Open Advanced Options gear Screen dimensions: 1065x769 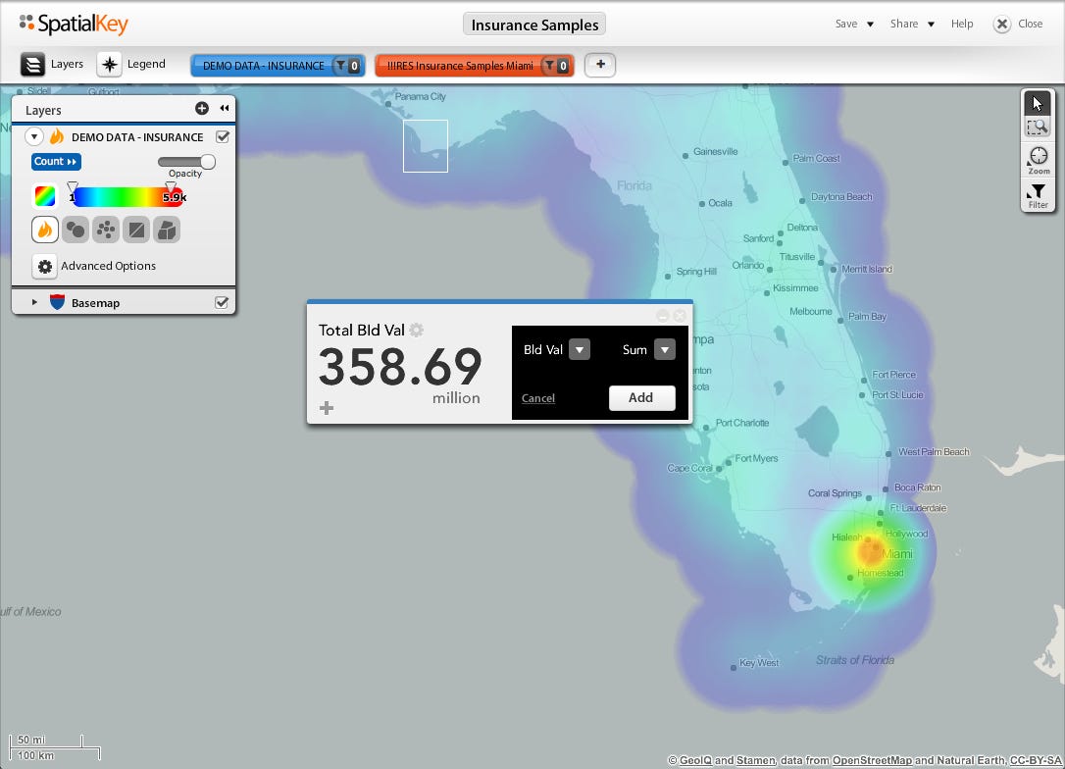tap(45, 266)
